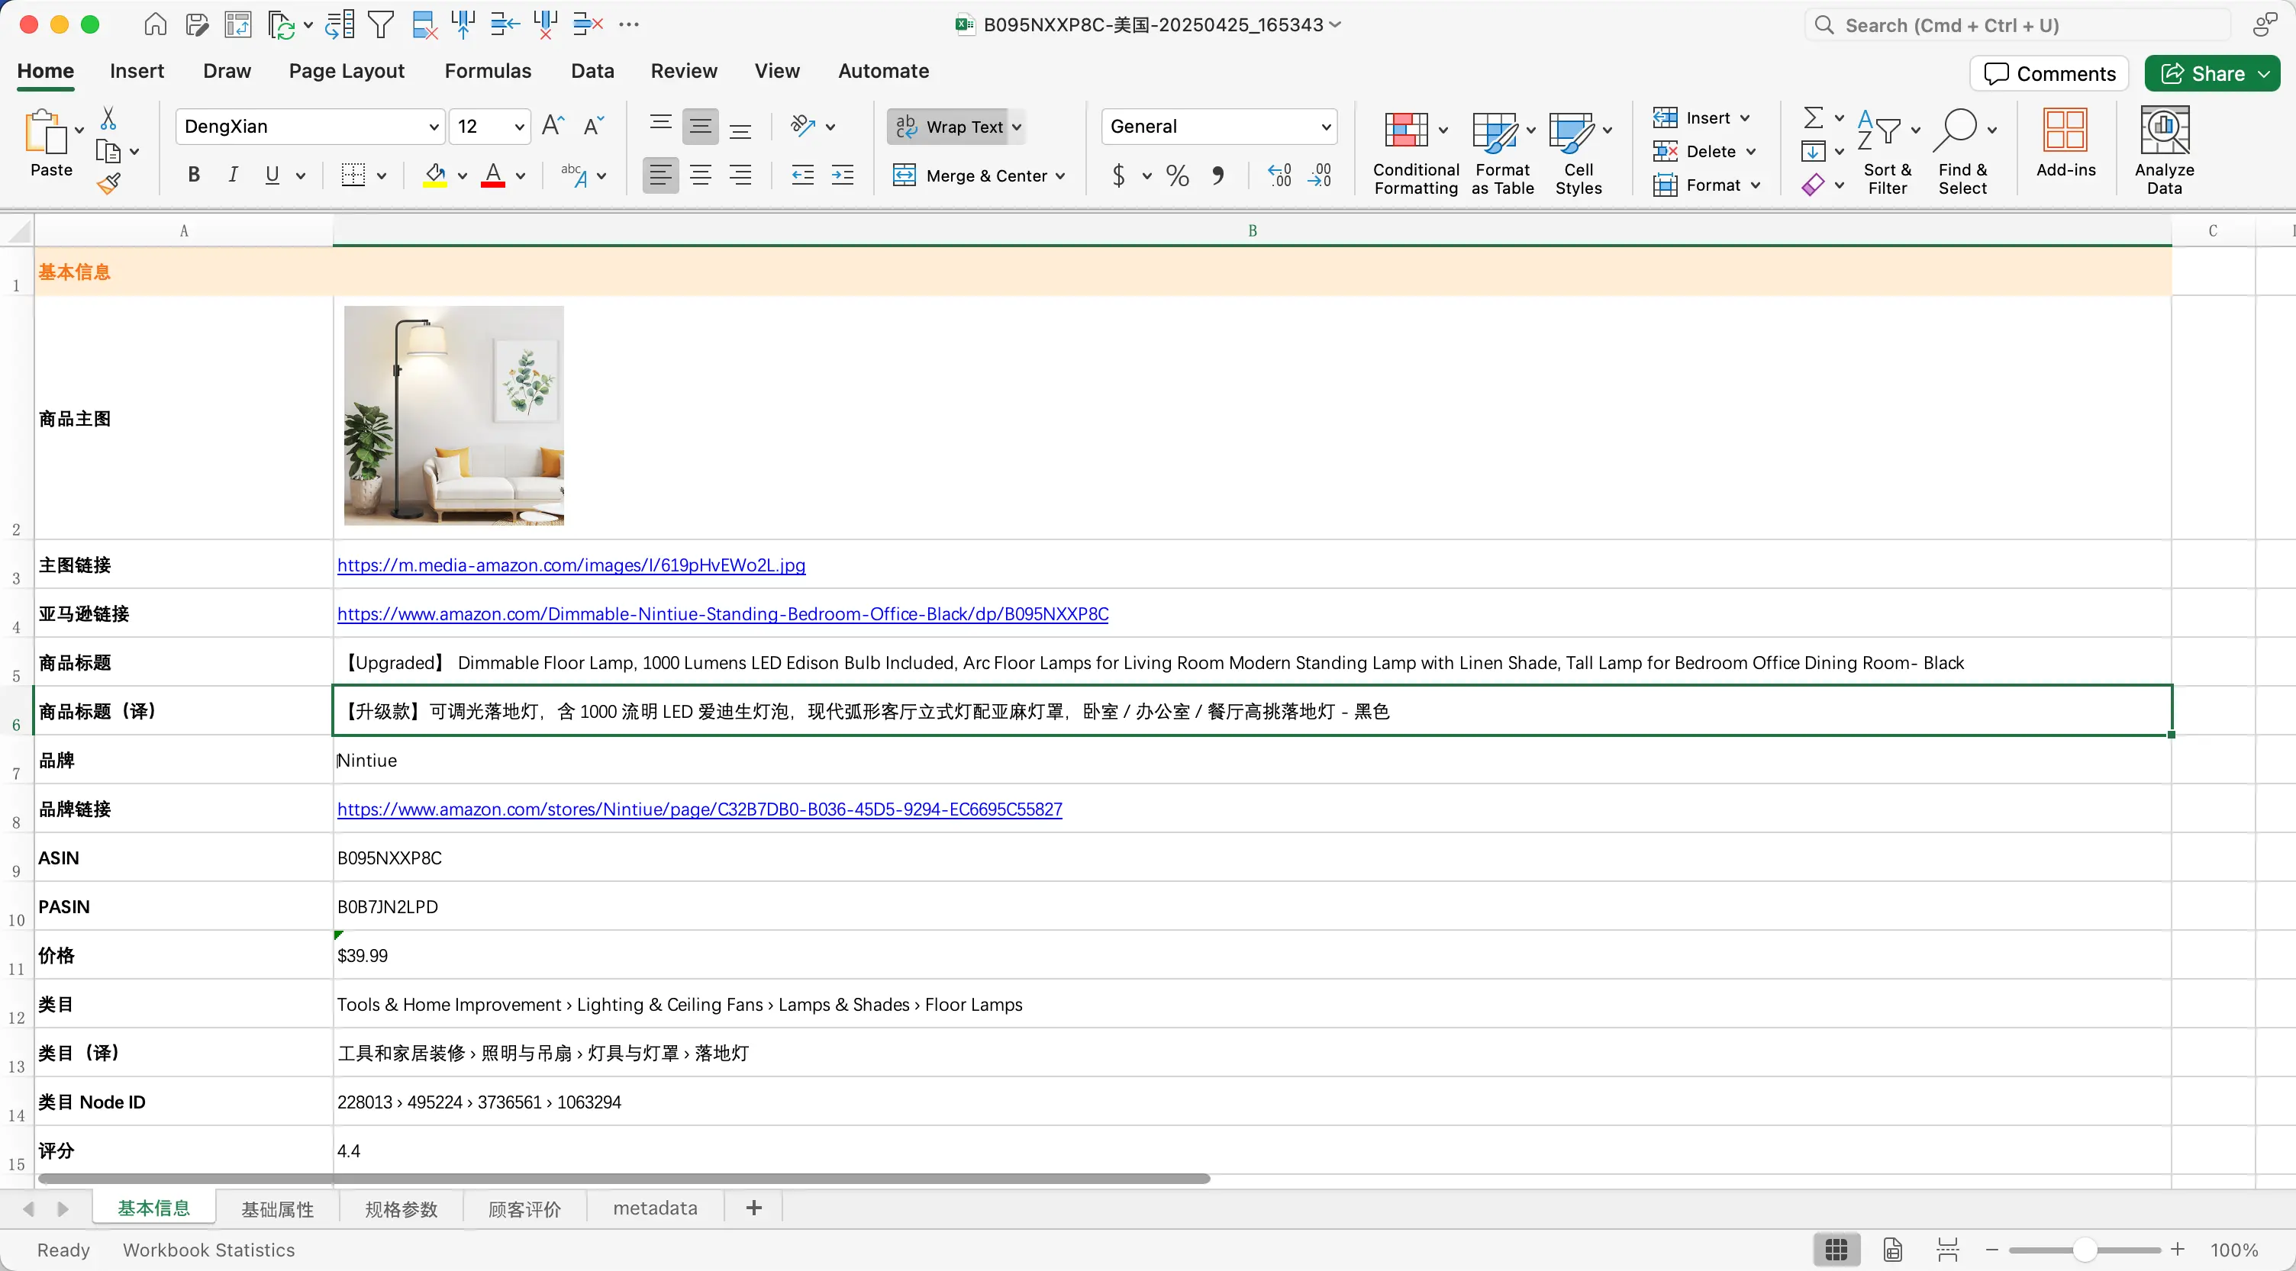Viewport: 2296px width, 1271px height.
Task: Open the Analyze Data tool
Action: point(2163,150)
